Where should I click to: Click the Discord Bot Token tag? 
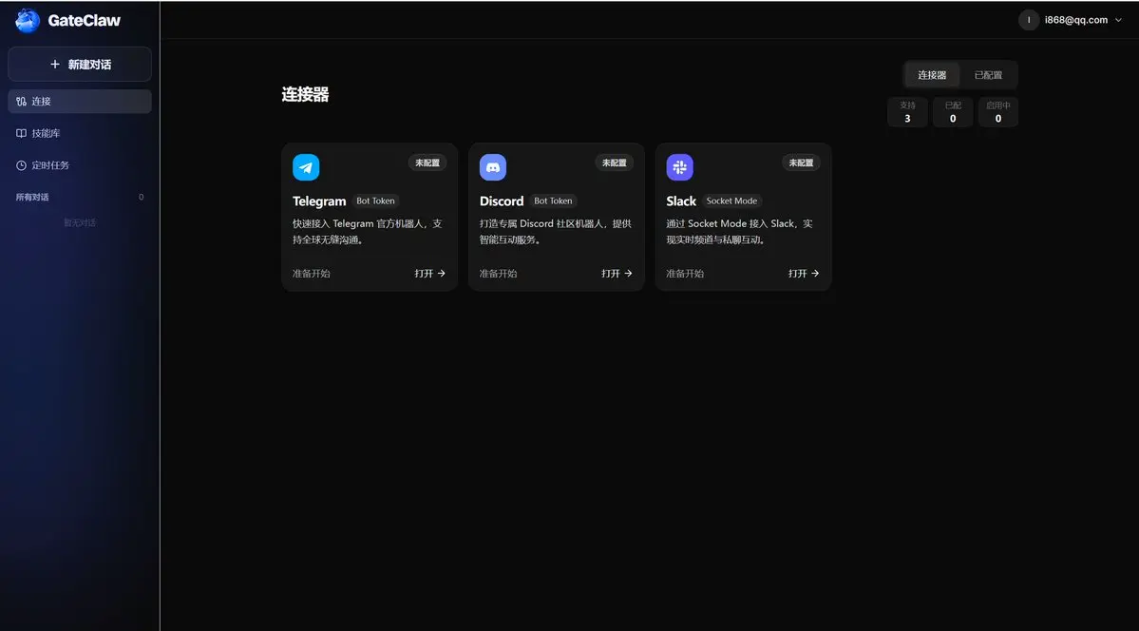553,201
